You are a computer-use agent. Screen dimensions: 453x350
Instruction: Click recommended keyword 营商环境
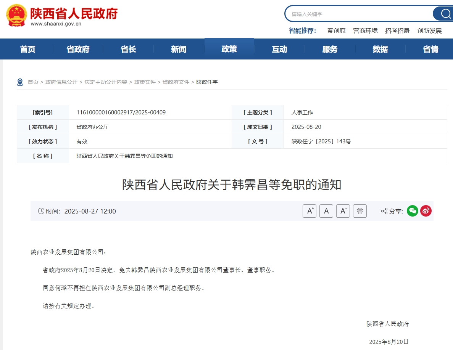coord(365,31)
